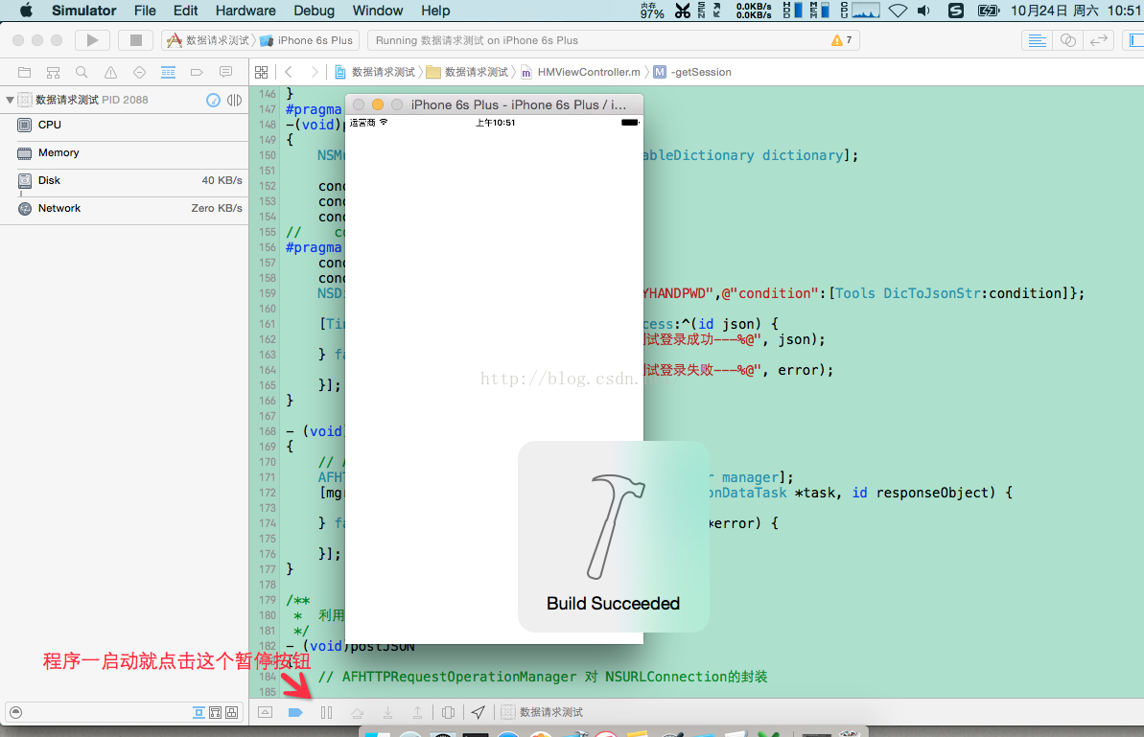1144x737 pixels.
Task: Toggle the navigator panel visibility button
Action: [x=1134, y=40]
